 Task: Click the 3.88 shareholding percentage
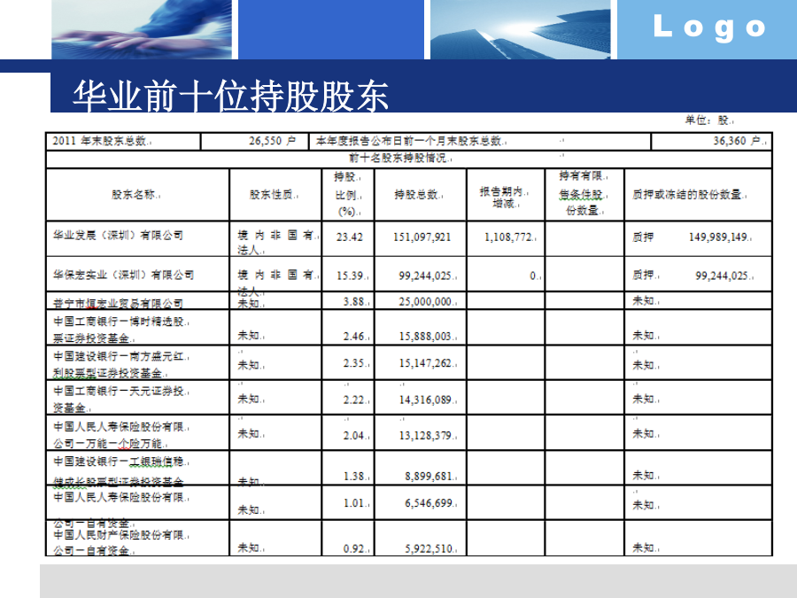coord(353,301)
